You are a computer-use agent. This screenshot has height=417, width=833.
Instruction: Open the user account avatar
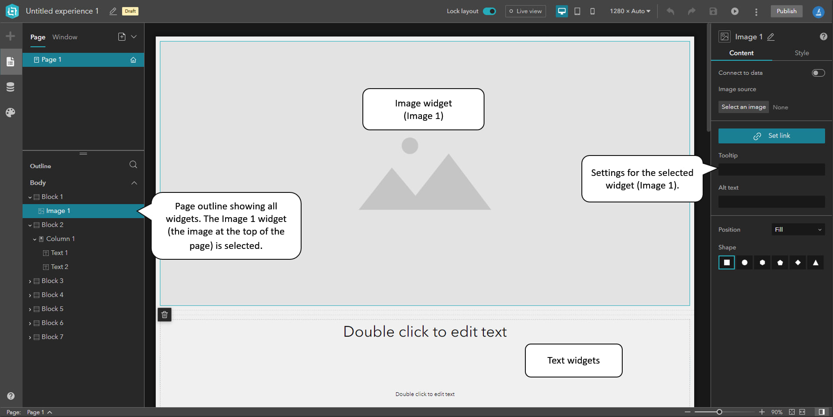[818, 12]
